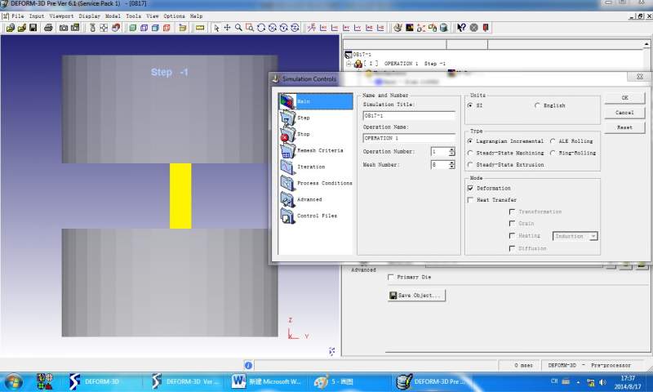Click the material black square icon
Viewport: 653px width, 392px height.
[x=410, y=28]
